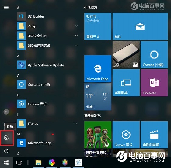Click the G letter section header
The height and width of the screenshot is (168, 171).
pyautogui.click(x=18, y=95)
